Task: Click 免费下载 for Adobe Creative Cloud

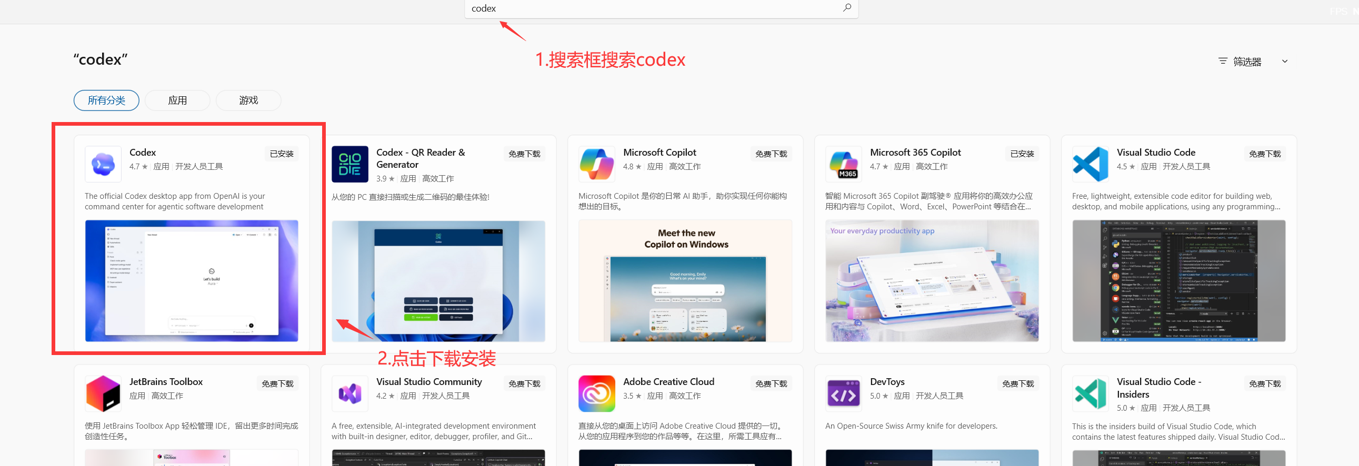Action: 771,384
